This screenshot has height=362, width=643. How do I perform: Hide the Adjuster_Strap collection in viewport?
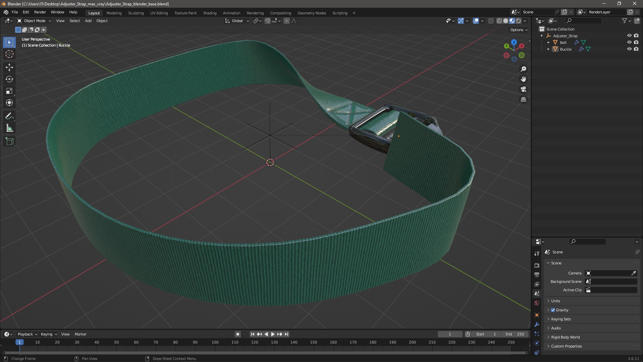click(x=629, y=36)
